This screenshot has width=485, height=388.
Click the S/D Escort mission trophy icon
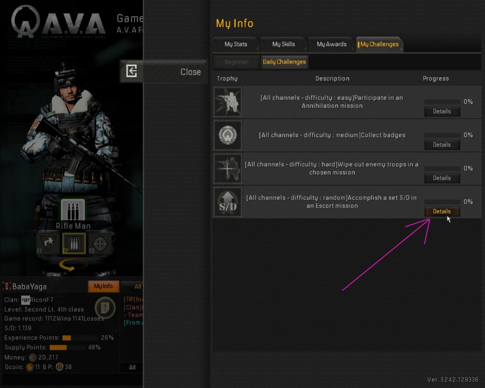[x=228, y=202]
